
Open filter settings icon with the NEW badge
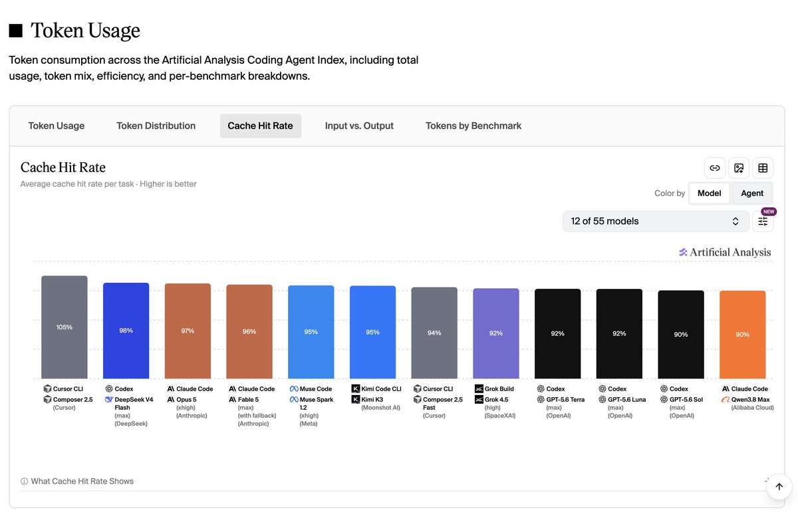pyautogui.click(x=763, y=221)
